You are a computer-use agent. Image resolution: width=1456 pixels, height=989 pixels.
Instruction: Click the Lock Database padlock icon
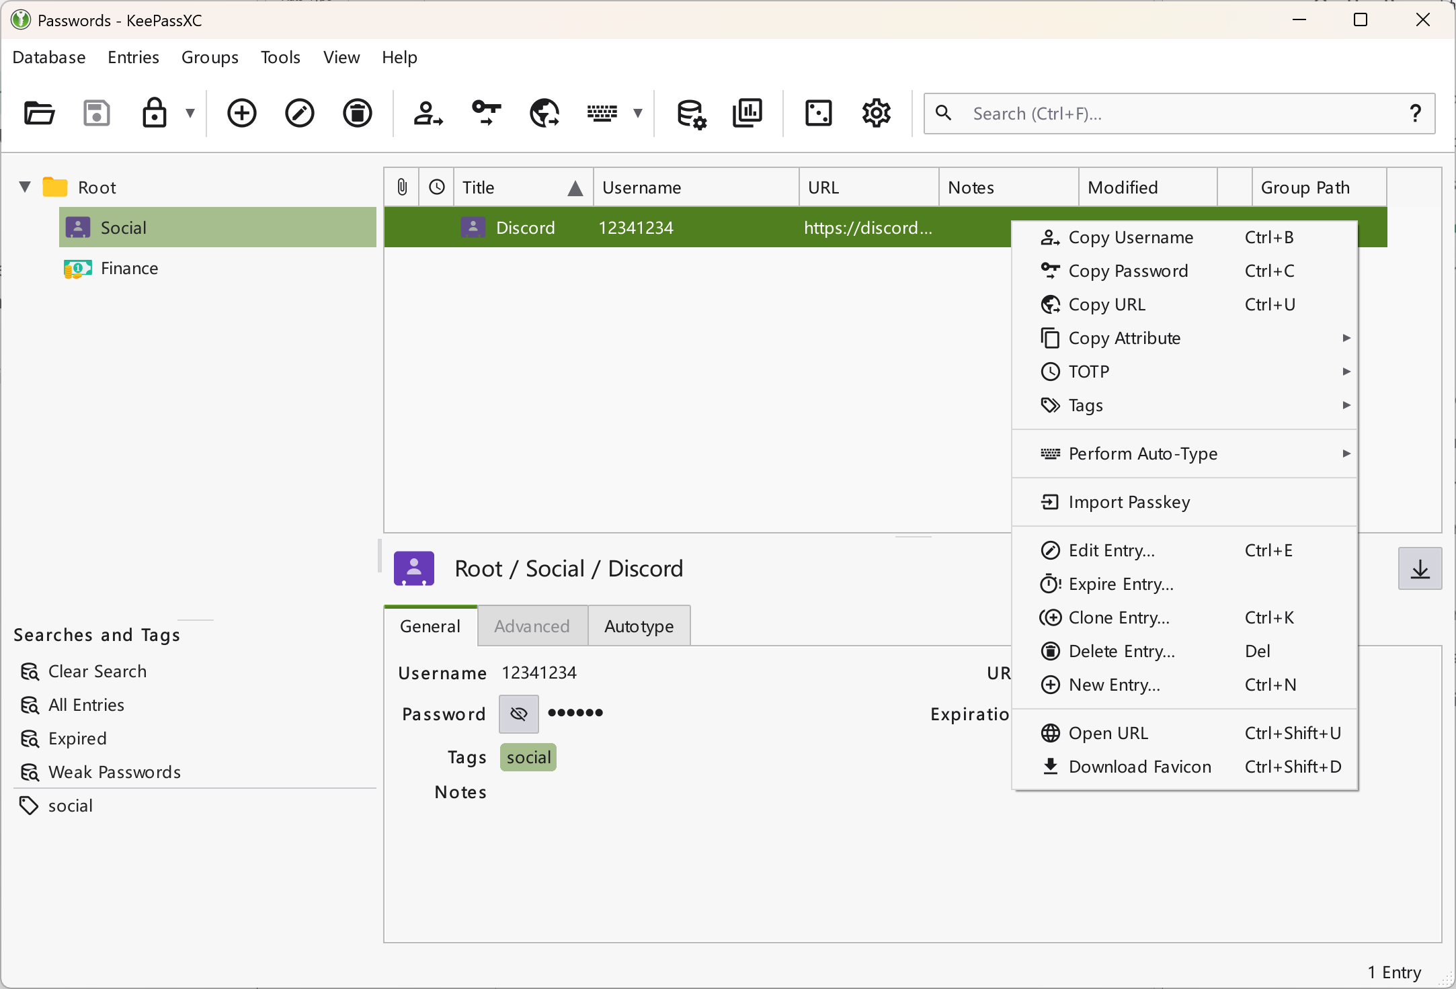155,113
